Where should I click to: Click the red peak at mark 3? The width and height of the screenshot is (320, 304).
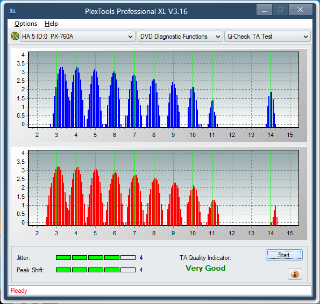(58, 196)
